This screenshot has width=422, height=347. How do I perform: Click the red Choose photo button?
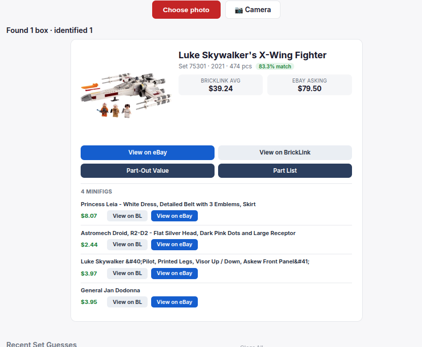pos(186,10)
